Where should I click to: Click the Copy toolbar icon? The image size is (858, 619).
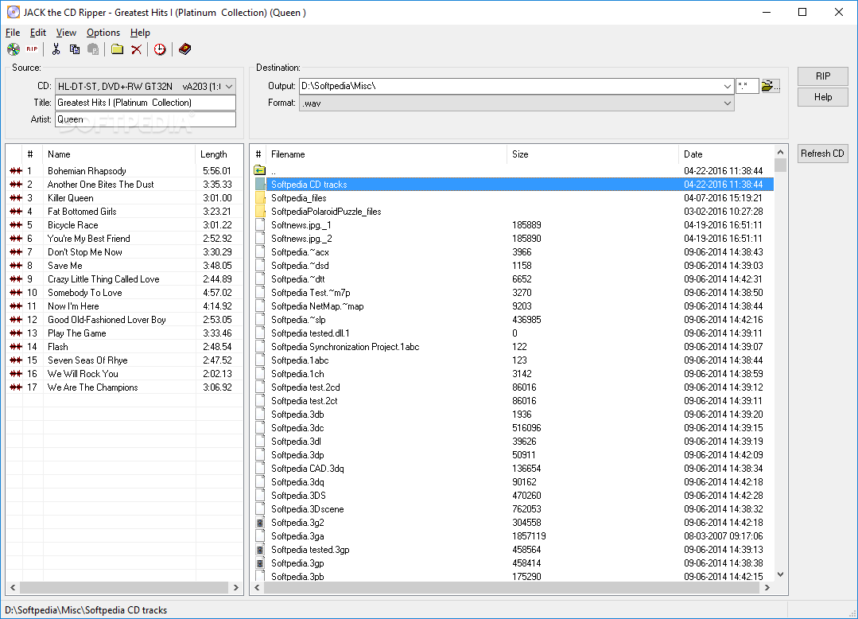pyautogui.click(x=75, y=49)
